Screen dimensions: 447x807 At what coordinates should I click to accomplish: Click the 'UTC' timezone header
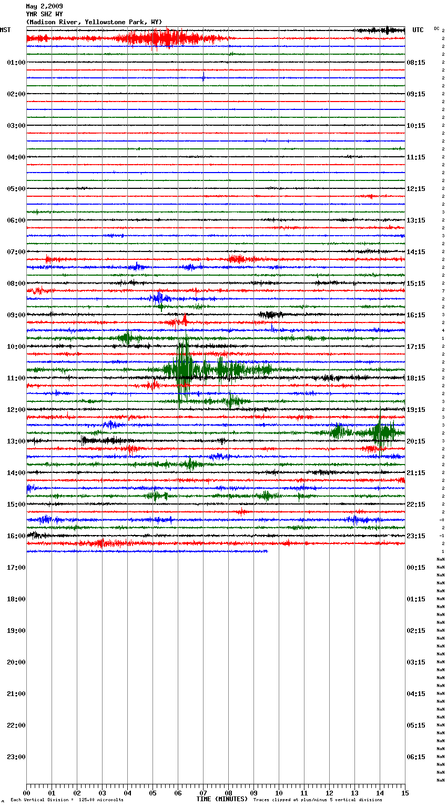coord(418,30)
